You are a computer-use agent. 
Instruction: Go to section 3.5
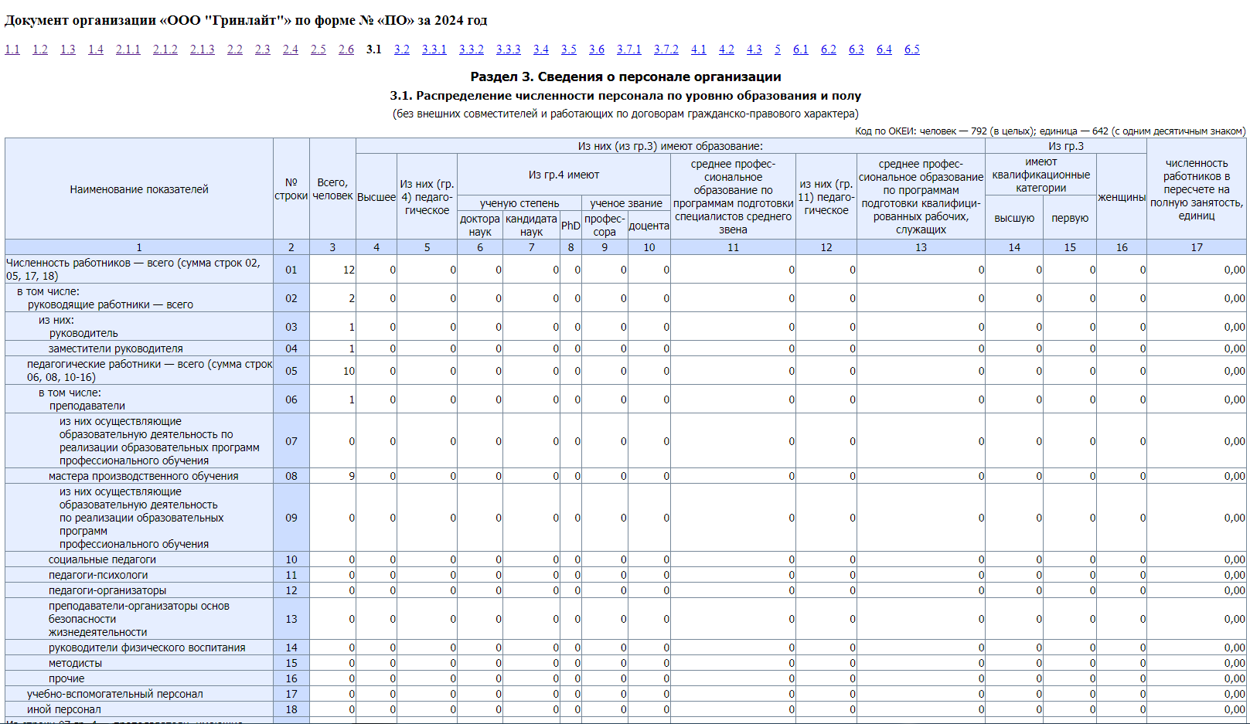point(569,49)
